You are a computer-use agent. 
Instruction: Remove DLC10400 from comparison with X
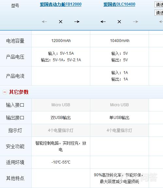pyautogui.click(x=119, y=22)
